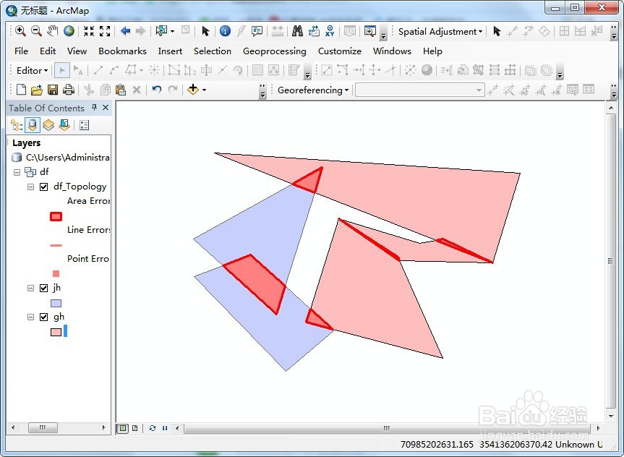
Task: Open the File menu
Action: click(21, 51)
